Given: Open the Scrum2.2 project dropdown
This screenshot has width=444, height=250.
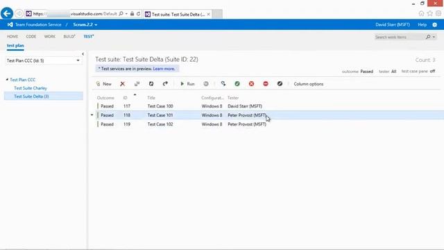Looking at the screenshot, I should click(x=85, y=25).
